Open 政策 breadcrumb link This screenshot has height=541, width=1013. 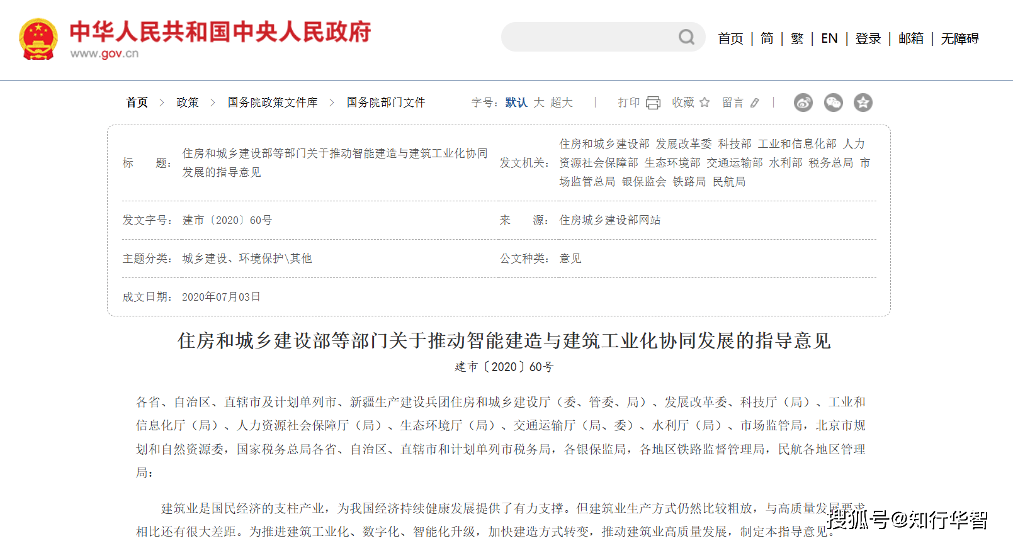click(188, 103)
